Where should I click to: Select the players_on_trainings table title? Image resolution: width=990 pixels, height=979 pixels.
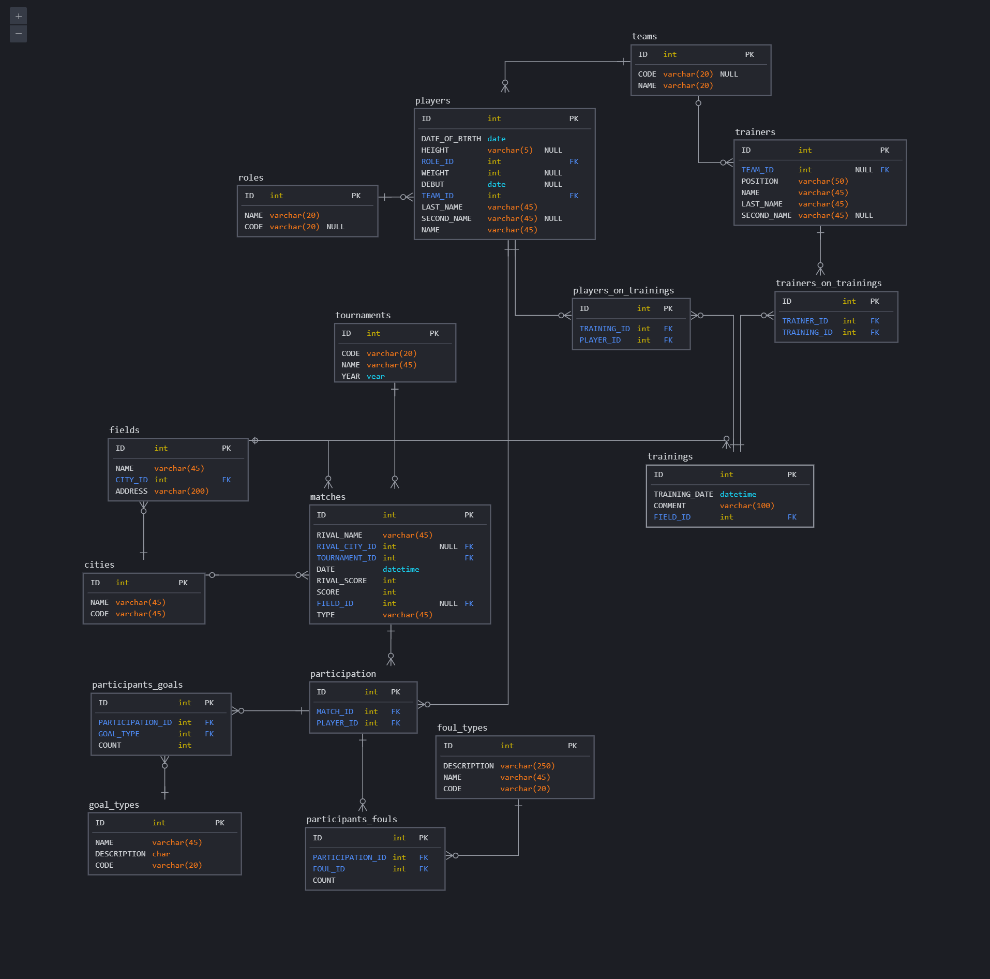click(623, 290)
